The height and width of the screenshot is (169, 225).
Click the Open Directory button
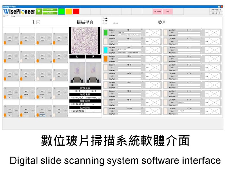[157, 12]
